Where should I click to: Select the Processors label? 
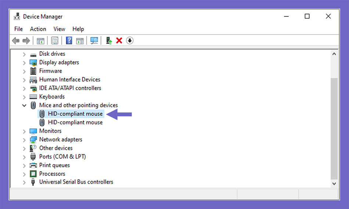coord(52,174)
